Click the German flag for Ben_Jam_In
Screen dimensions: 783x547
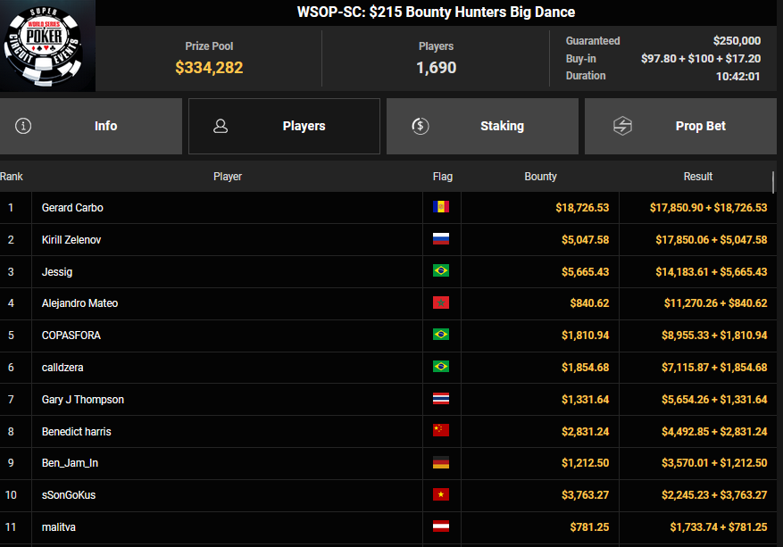[x=440, y=463]
